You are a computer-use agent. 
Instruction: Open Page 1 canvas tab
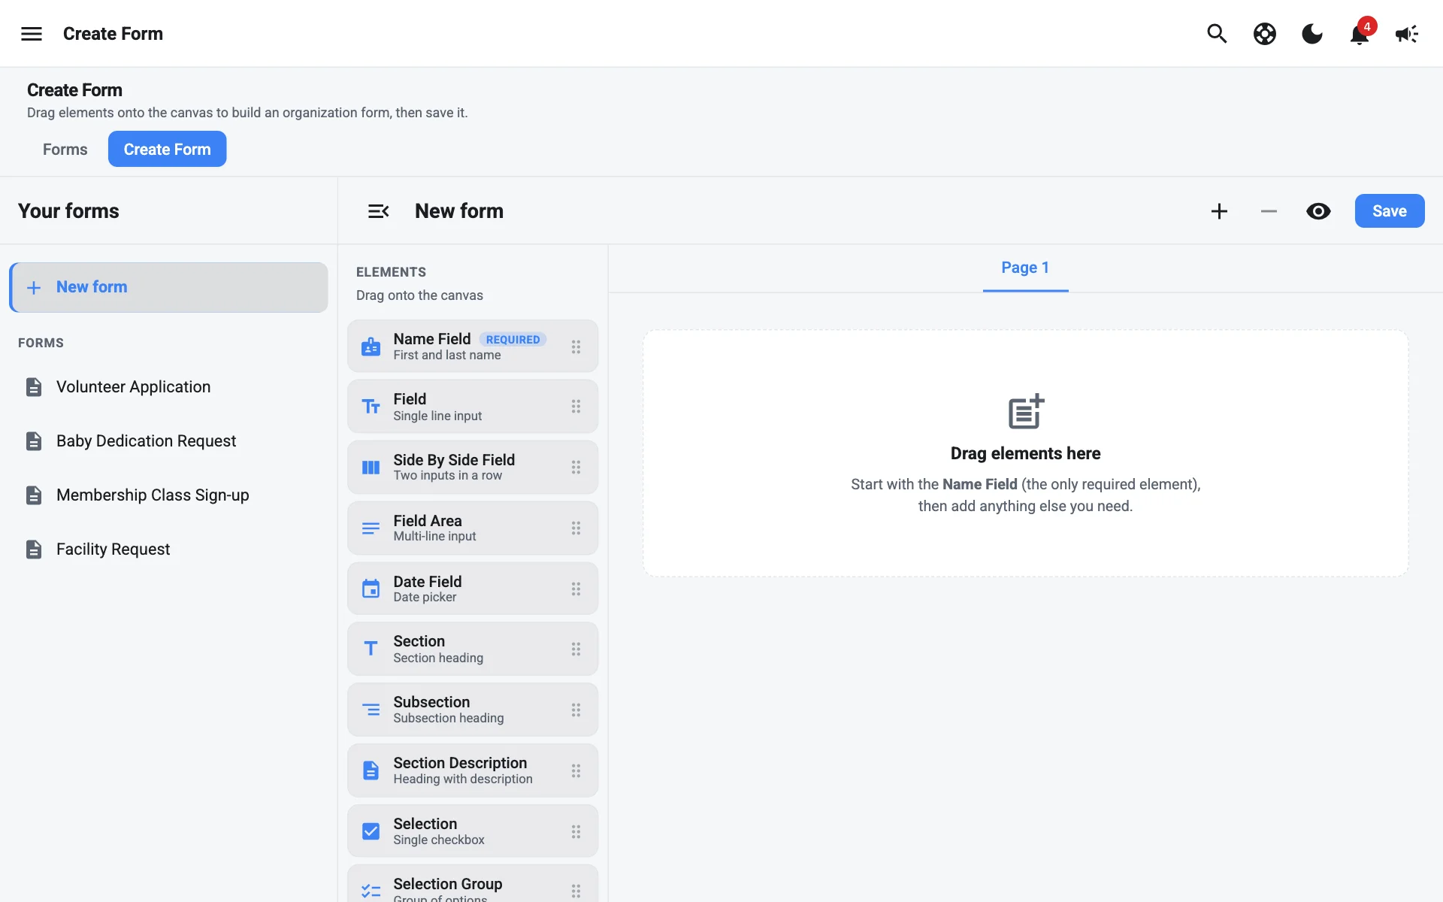(1025, 268)
